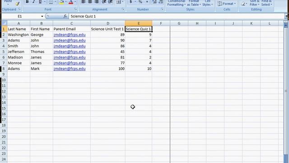Open Smith's parent email link
Image resolution: width=289 pixels, height=163 pixels.
[70, 46]
